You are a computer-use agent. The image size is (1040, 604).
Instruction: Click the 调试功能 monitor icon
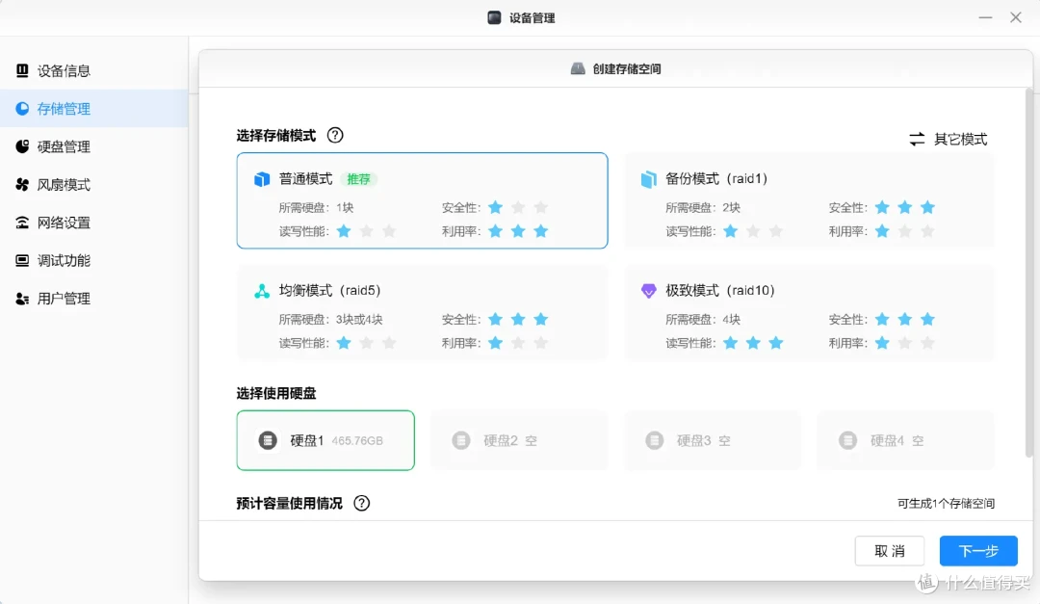pos(22,260)
